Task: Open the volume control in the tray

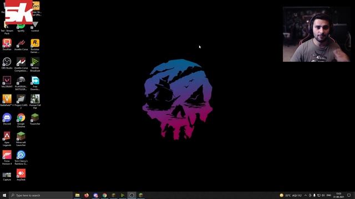Action: coord(323,195)
